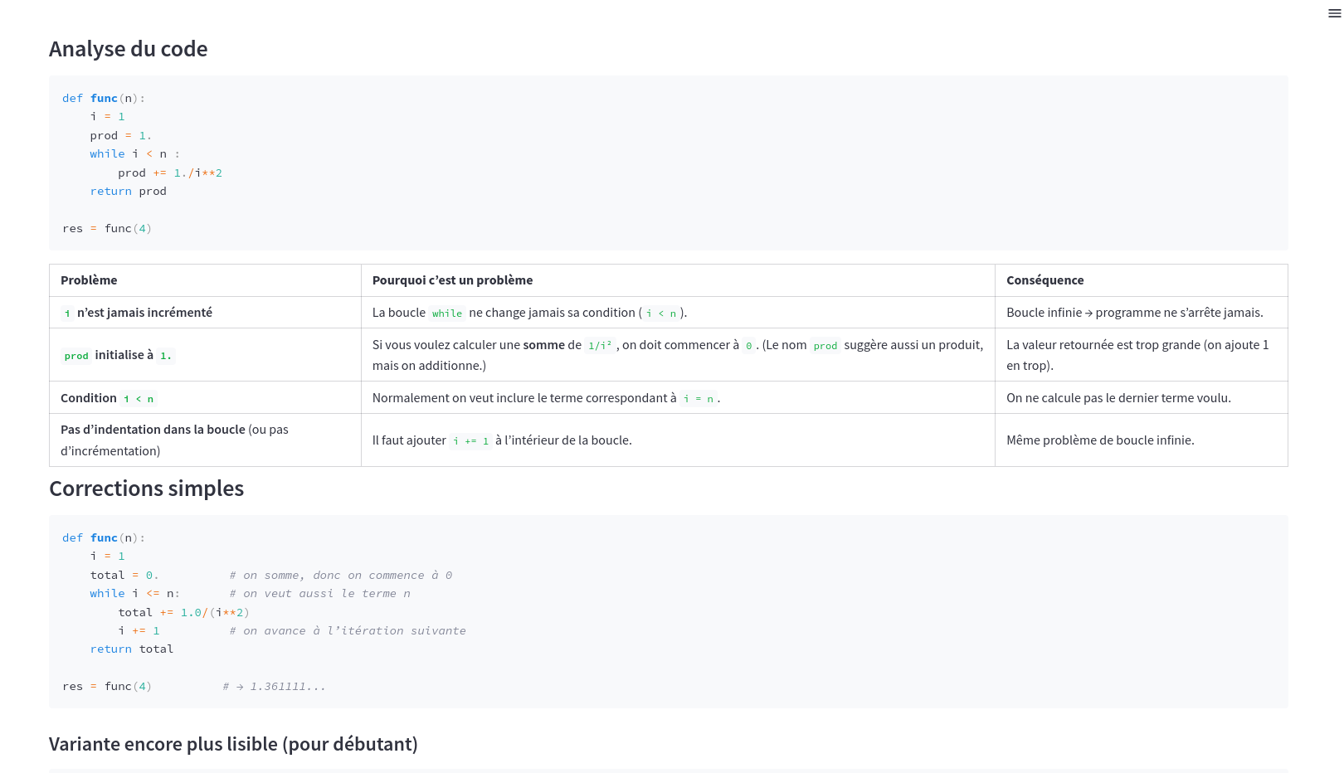The width and height of the screenshot is (1344, 773).
Task: Click the 'Analyse du code' heading
Action: (128, 49)
